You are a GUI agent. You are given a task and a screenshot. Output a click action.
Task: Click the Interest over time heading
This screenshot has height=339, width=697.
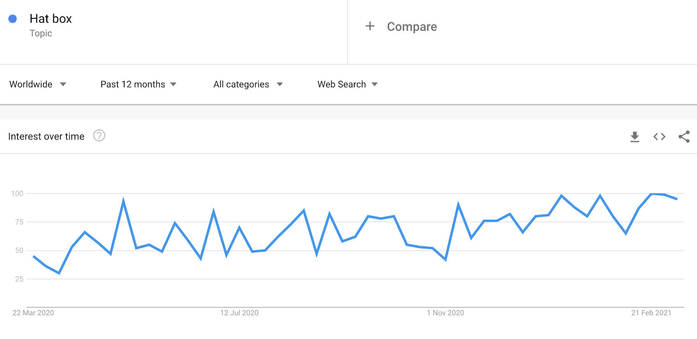click(46, 136)
